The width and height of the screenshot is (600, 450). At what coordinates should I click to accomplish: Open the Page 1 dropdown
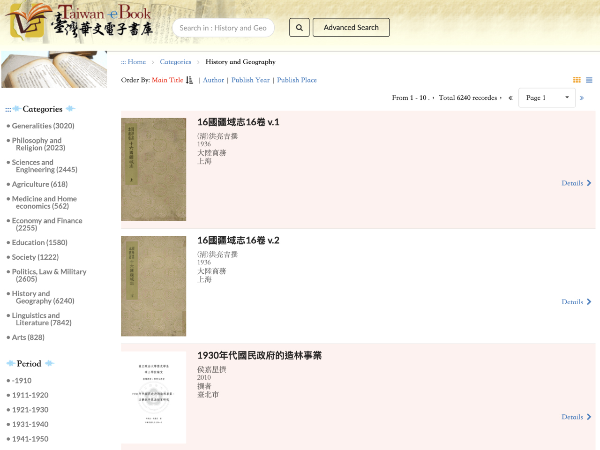point(547,97)
